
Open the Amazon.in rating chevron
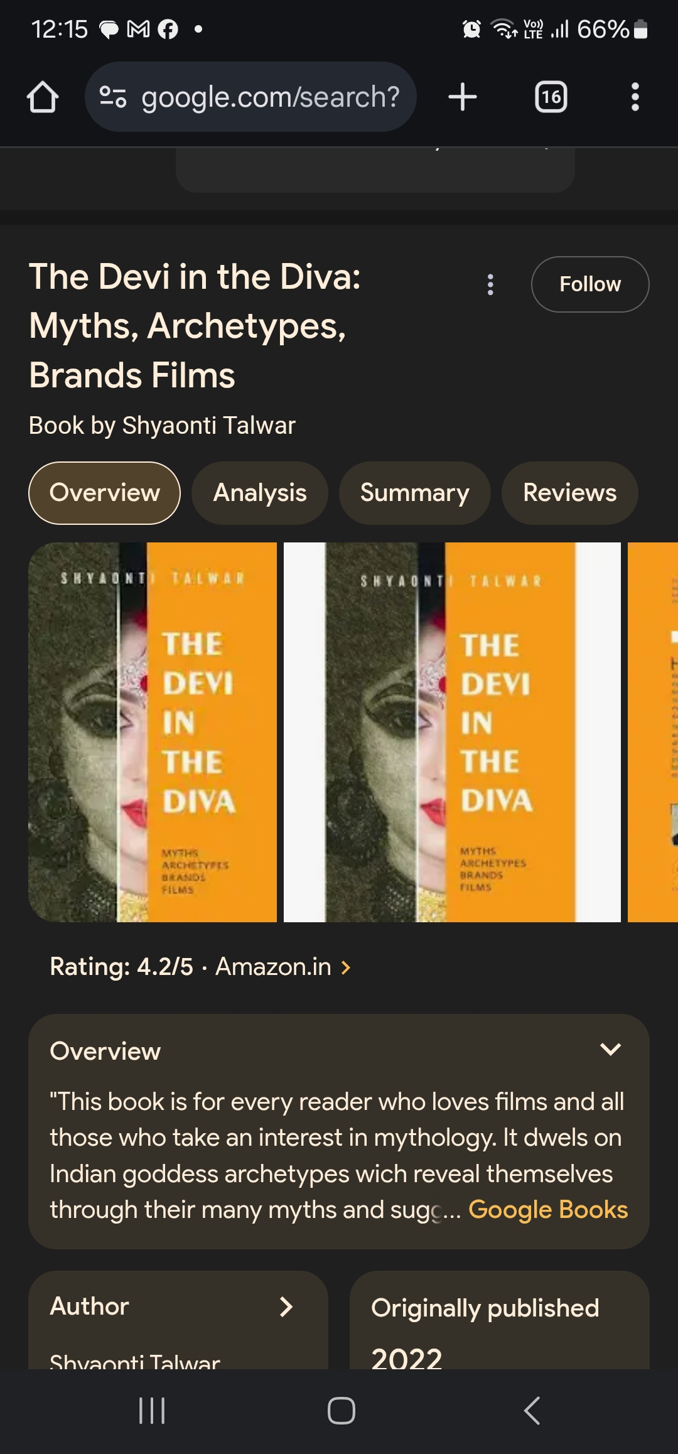(x=346, y=967)
